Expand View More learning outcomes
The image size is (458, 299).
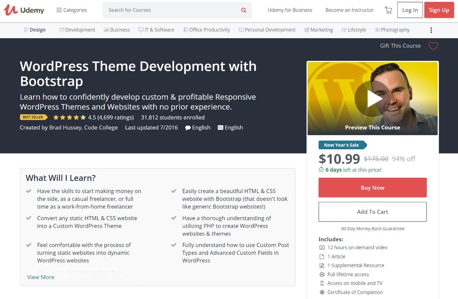tap(40, 277)
